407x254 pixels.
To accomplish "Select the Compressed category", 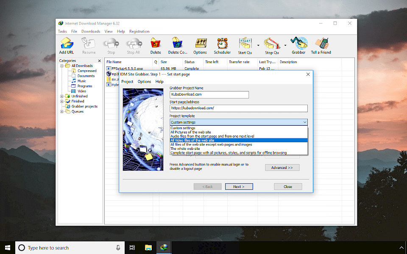I will [86, 71].
